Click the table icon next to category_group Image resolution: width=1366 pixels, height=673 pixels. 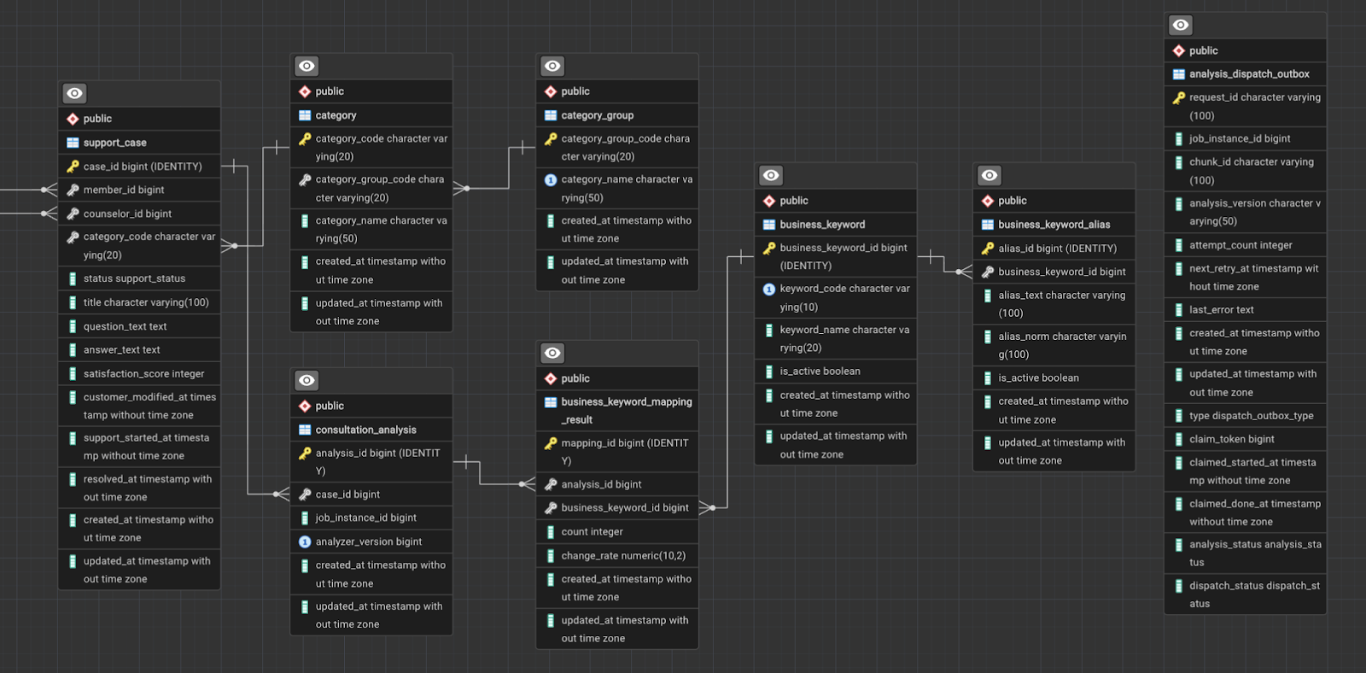(x=551, y=115)
